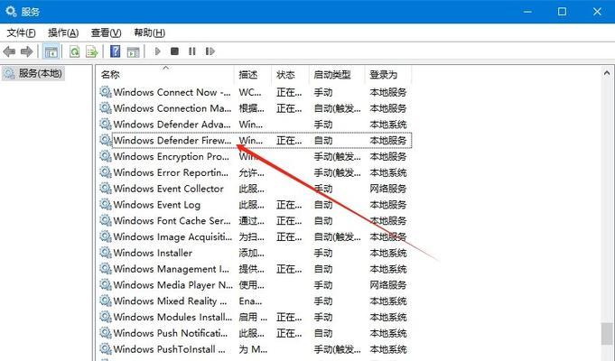The image size is (615, 361).
Task: Click 网络服务 login cell for Windows Event Collector
Action: (x=388, y=189)
